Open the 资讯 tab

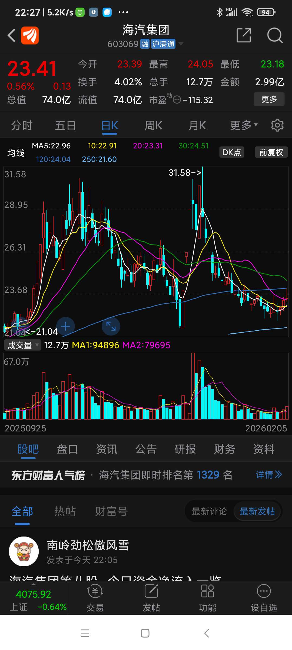coord(107,449)
